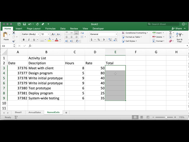Click the Insert Function fx icon
Viewport: 189px width, 142px height.
30,46
